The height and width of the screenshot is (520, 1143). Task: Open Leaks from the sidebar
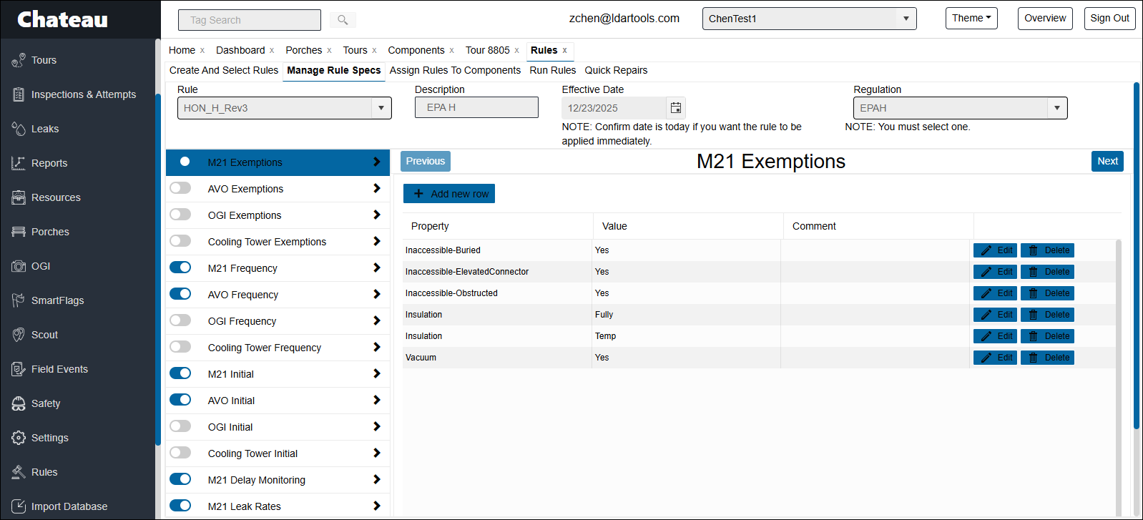(x=44, y=129)
